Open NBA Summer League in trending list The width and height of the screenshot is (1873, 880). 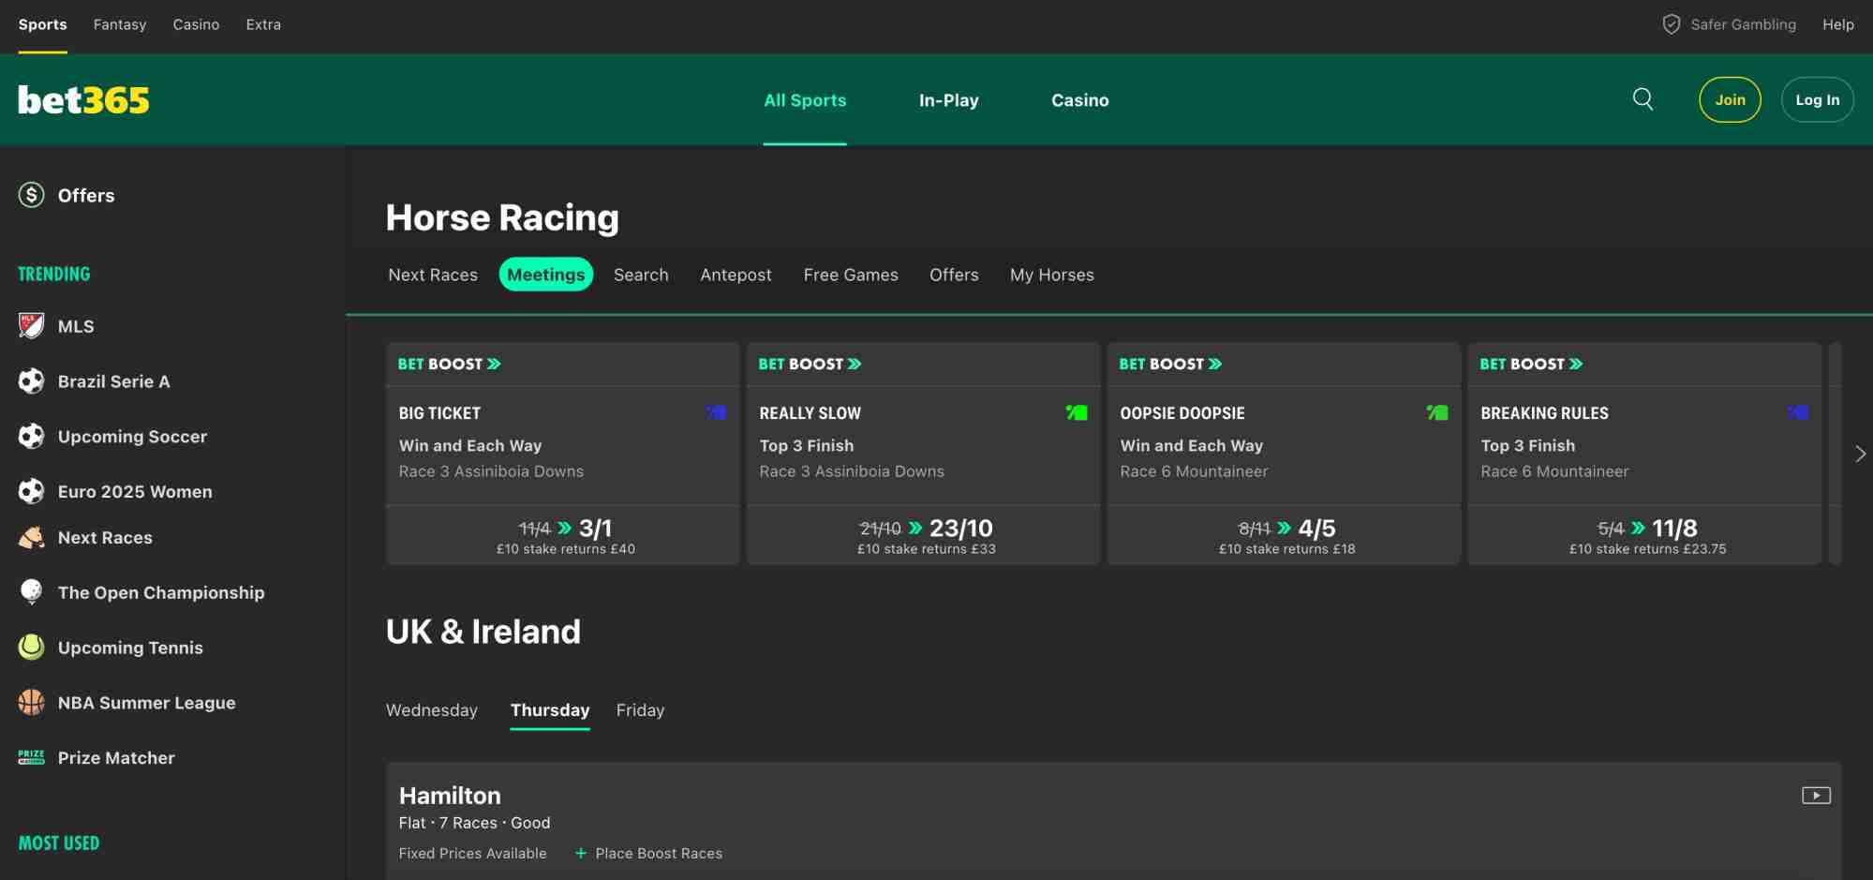pos(146,703)
